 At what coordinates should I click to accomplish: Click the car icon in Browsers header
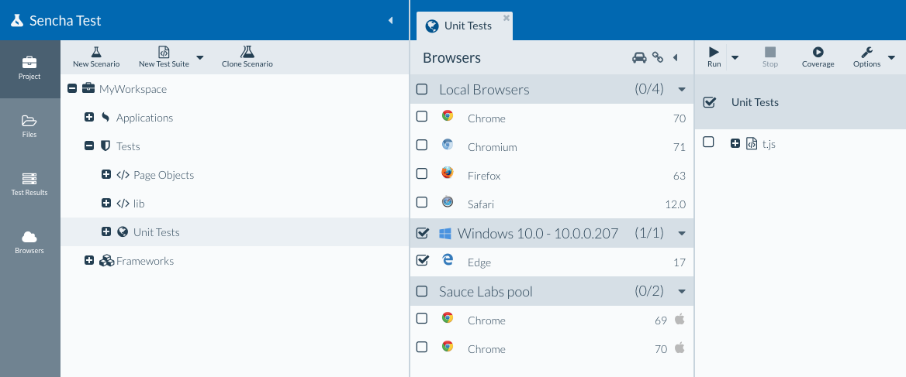coord(638,58)
